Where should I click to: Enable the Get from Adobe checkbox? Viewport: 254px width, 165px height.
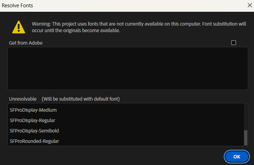click(x=234, y=43)
